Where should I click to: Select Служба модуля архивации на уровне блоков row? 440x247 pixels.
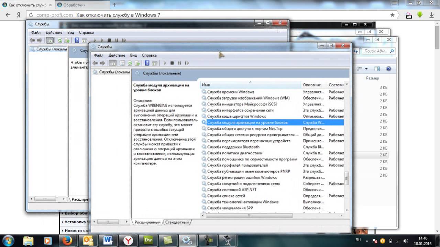272,122
